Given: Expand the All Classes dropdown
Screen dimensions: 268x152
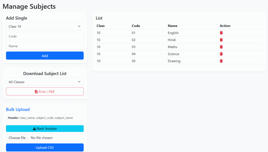Looking at the screenshot, I should coord(45,82).
